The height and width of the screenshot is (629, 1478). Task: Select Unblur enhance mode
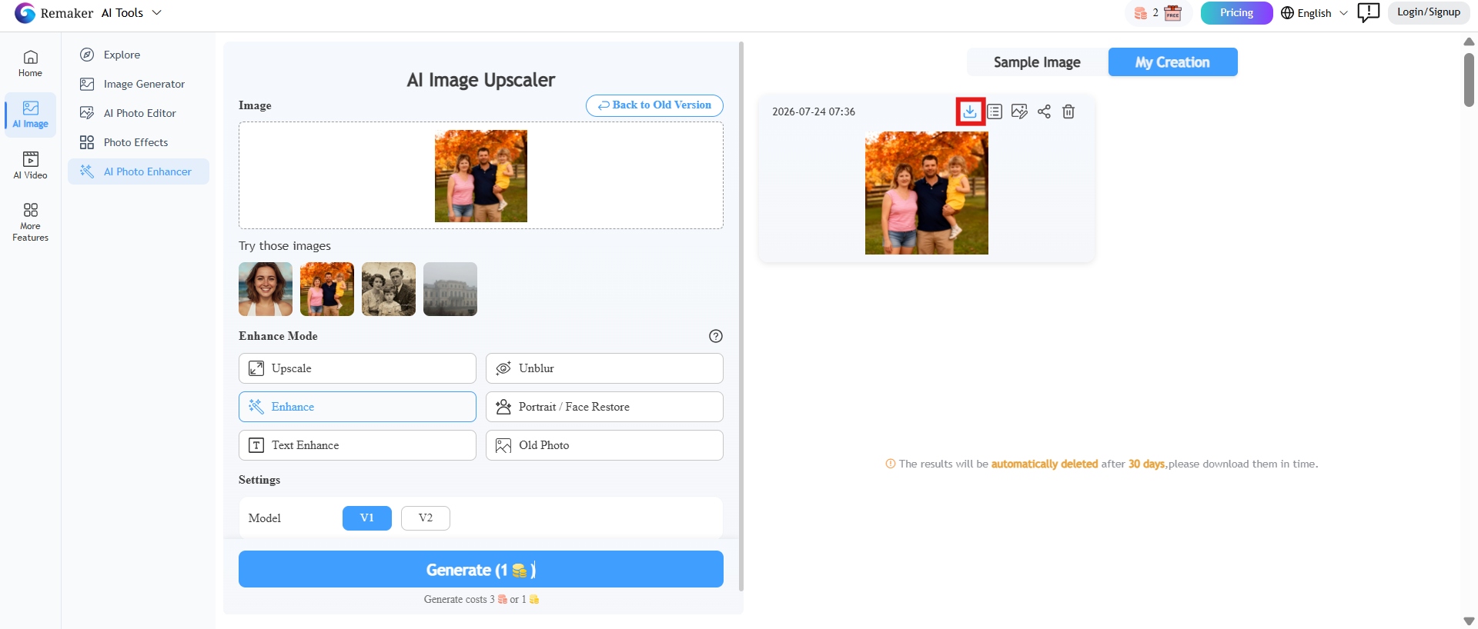tap(604, 368)
